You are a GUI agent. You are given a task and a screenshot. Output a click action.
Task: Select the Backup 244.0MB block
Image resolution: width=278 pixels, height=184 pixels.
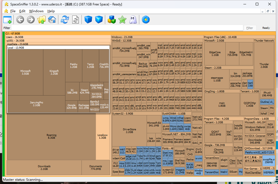click(x=143, y=65)
